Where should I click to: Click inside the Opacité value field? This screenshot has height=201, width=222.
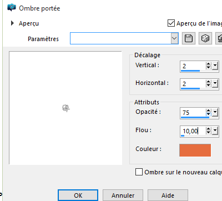[193, 112]
